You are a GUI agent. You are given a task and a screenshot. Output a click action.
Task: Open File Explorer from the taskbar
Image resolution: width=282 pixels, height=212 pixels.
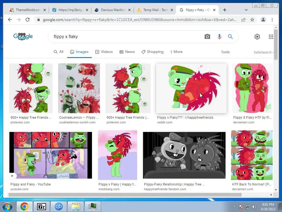tap(75, 206)
